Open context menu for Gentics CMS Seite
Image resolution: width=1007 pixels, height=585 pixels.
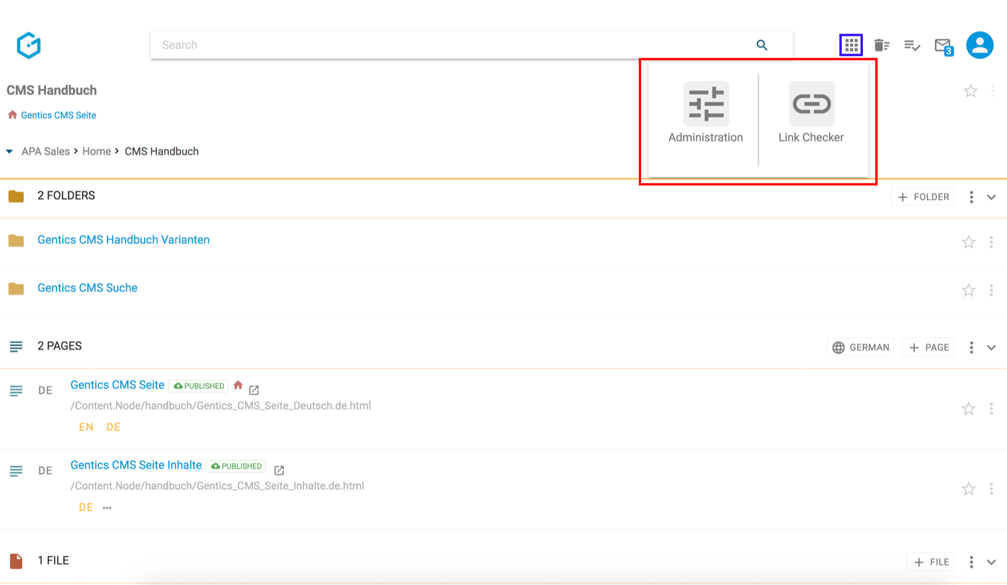[x=991, y=409]
